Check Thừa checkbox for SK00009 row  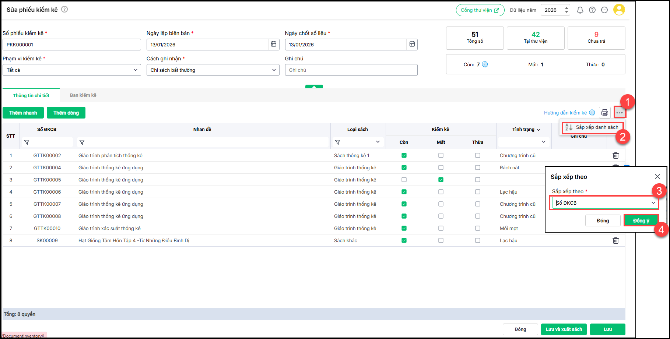tap(478, 240)
